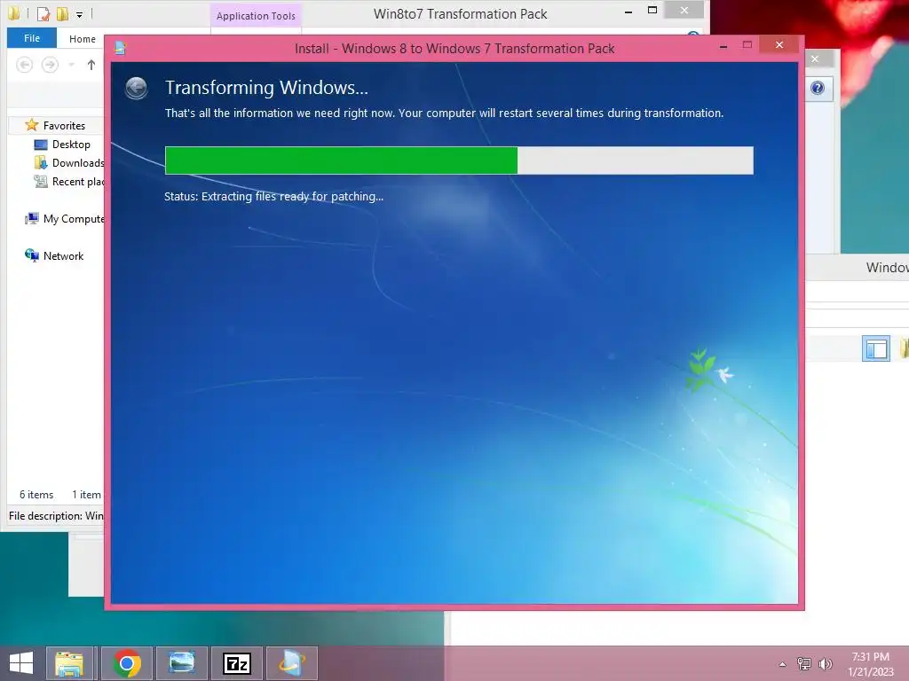Click the installer title bar app icon

click(x=120, y=48)
